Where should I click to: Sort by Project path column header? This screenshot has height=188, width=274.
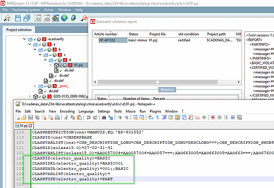tap(220, 34)
